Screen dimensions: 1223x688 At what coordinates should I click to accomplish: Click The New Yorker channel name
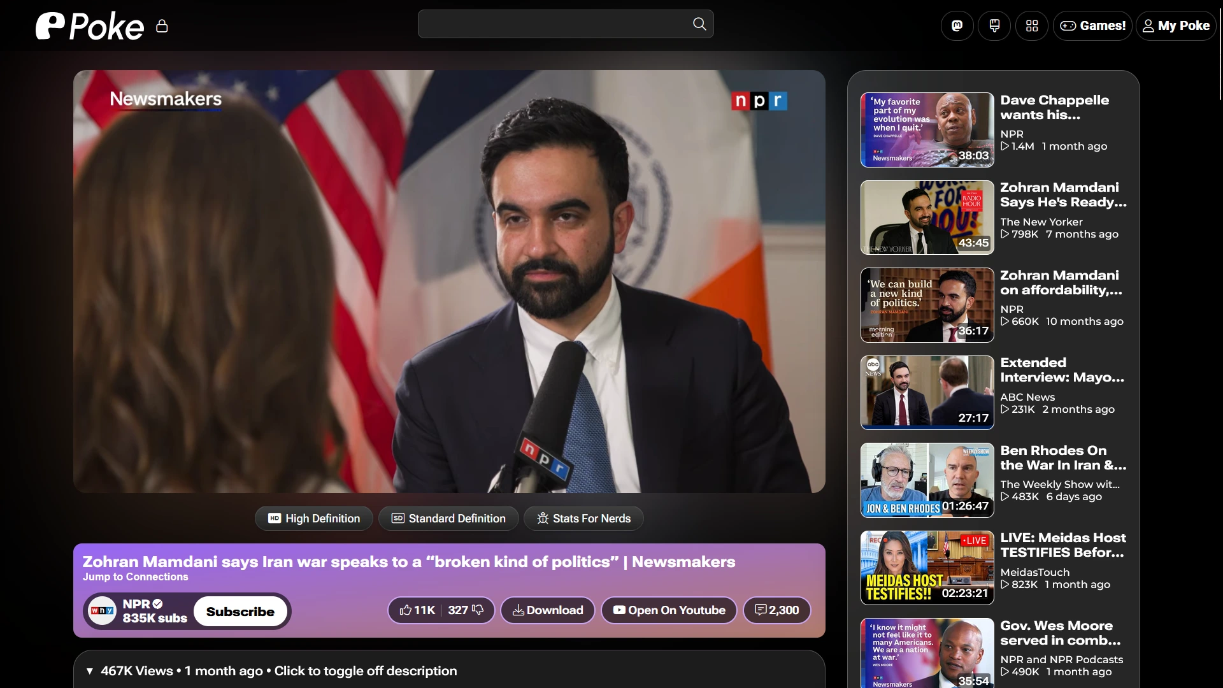coord(1041,222)
